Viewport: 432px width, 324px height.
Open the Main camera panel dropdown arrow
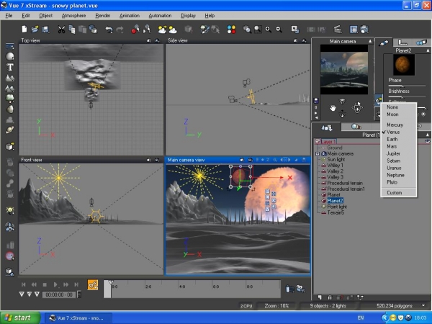pos(370,41)
